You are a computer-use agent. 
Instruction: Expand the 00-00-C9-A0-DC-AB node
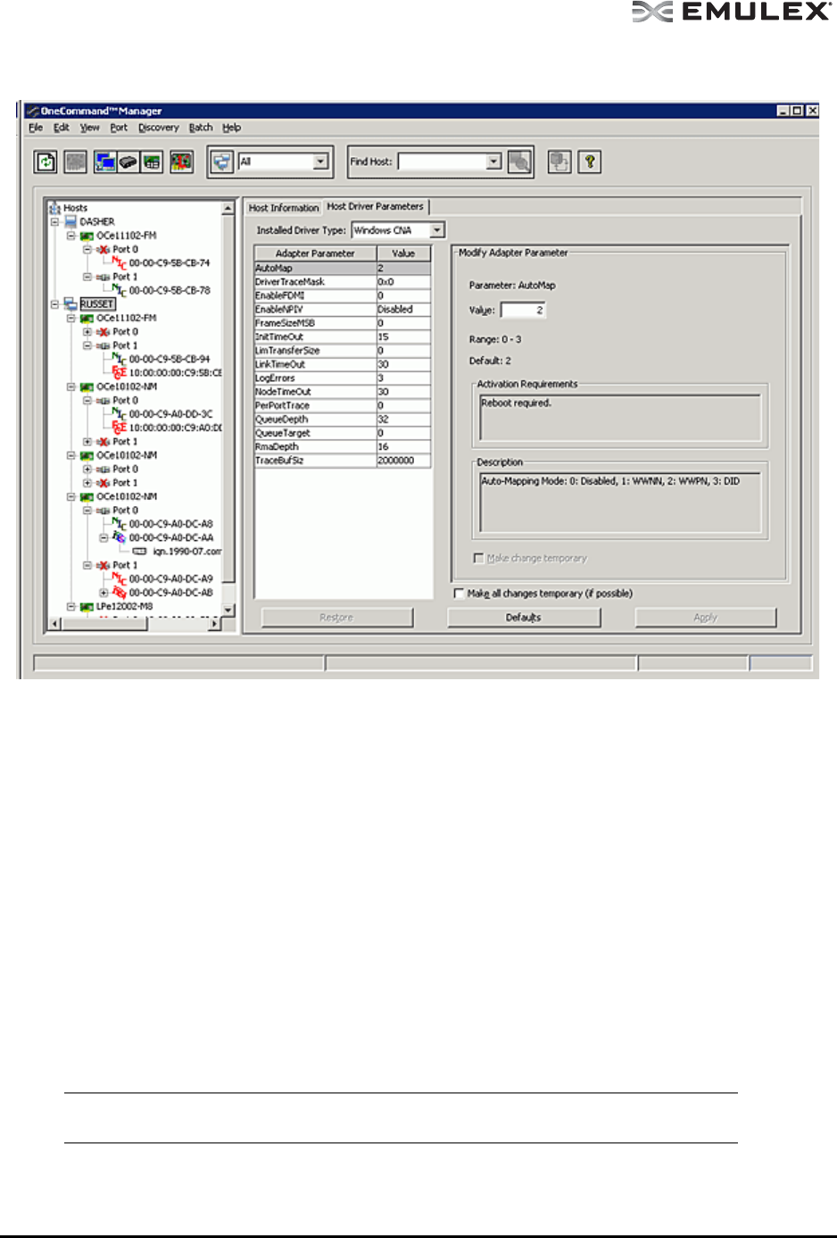(x=104, y=593)
